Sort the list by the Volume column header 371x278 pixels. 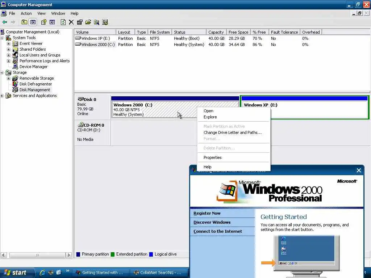[95, 32]
